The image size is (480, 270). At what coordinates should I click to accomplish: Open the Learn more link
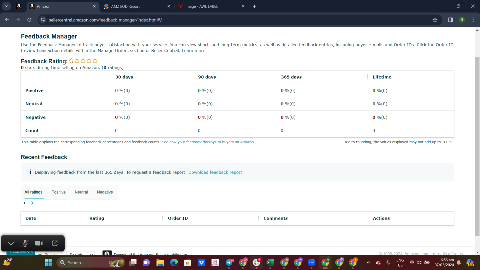click(x=193, y=50)
